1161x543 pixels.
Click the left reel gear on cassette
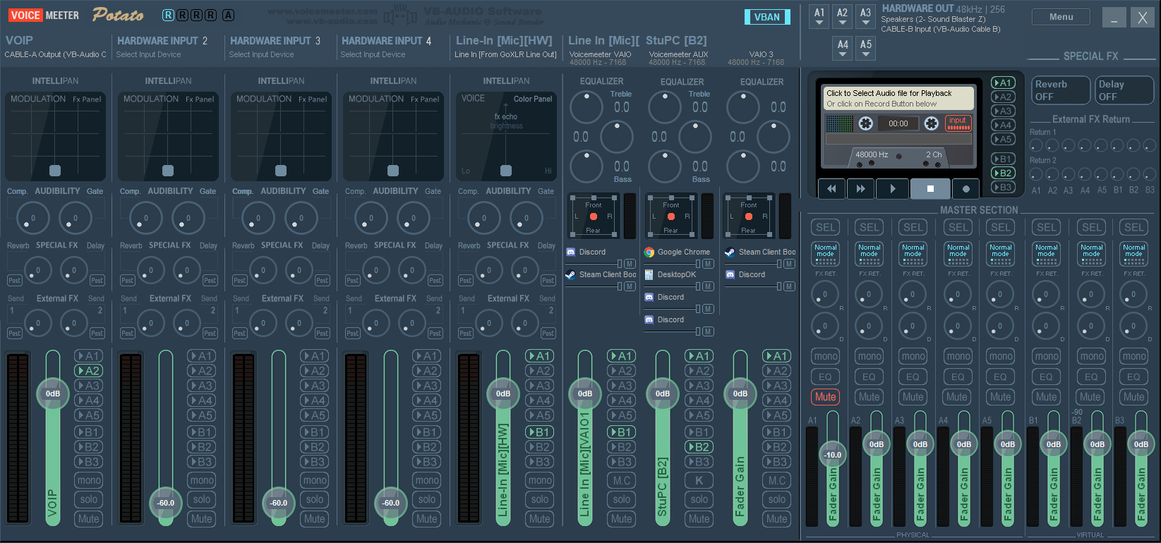tap(866, 123)
